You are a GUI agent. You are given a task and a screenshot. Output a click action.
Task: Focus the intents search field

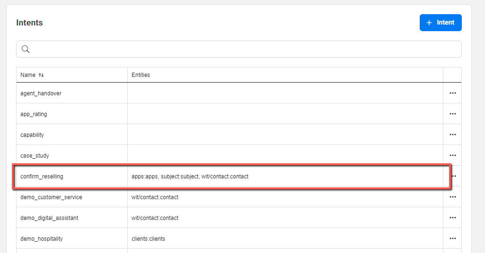click(239, 49)
